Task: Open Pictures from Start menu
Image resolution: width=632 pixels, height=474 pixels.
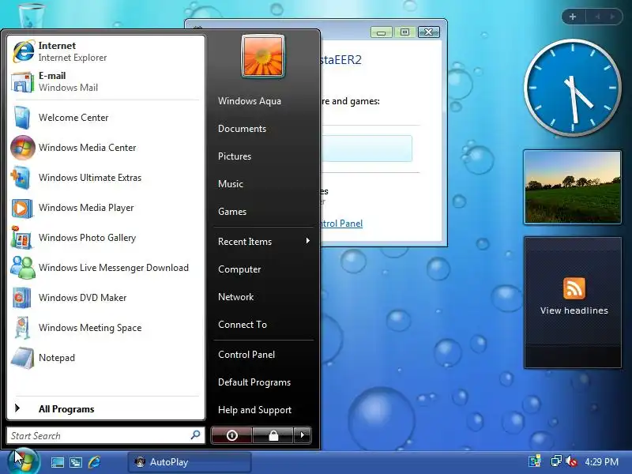Action: click(235, 156)
